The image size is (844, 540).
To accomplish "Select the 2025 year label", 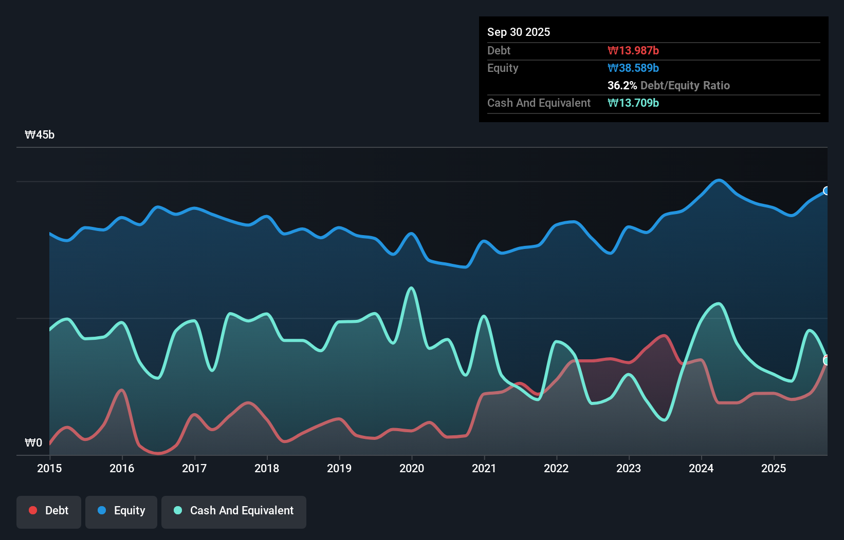I will click(x=774, y=469).
